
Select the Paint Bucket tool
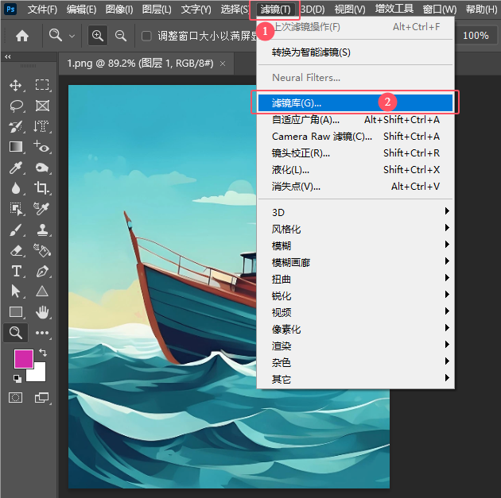pos(42,251)
